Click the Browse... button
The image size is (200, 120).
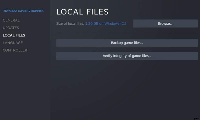(x=165, y=23)
